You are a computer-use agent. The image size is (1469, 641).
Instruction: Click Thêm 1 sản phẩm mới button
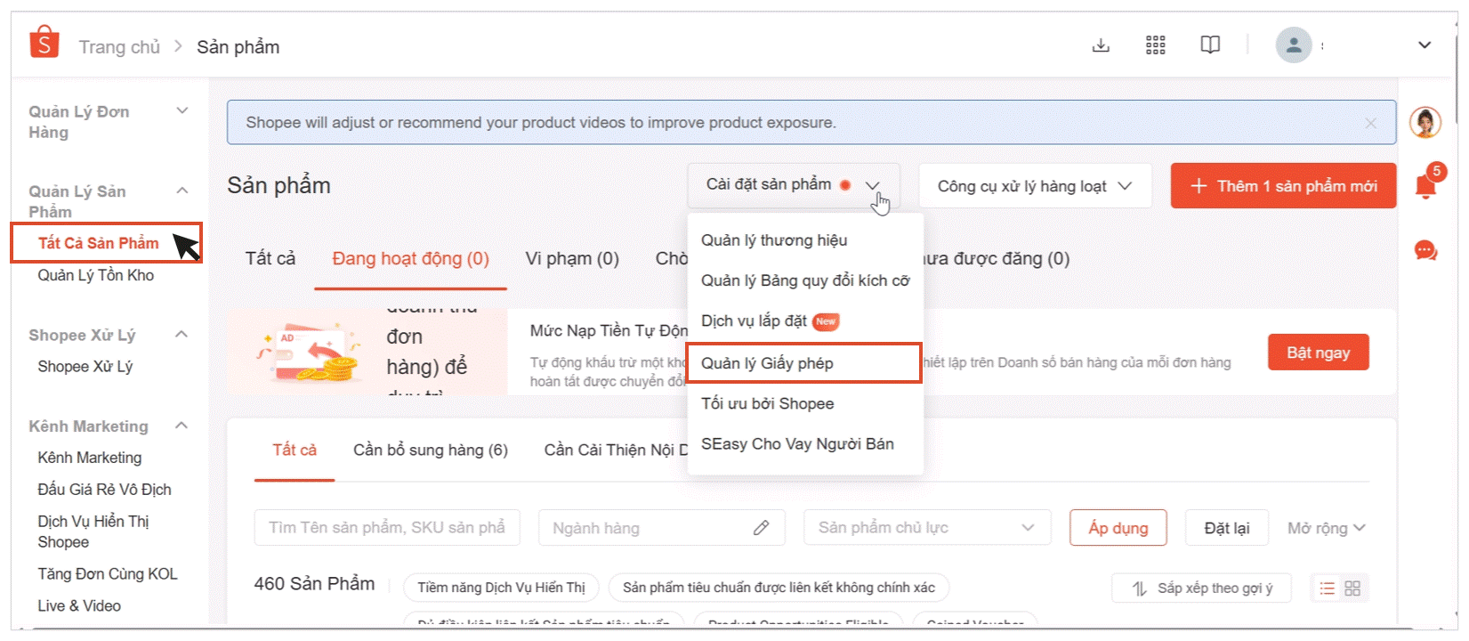click(1283, 186)
